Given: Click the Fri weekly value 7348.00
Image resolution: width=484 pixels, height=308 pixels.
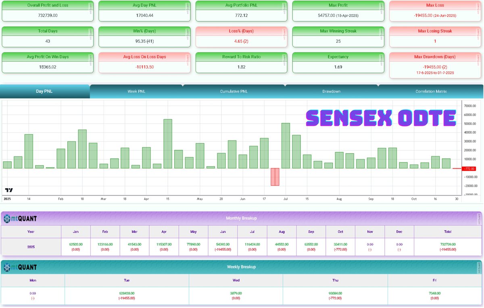Looking at the screenshot, I should [434, 293].
